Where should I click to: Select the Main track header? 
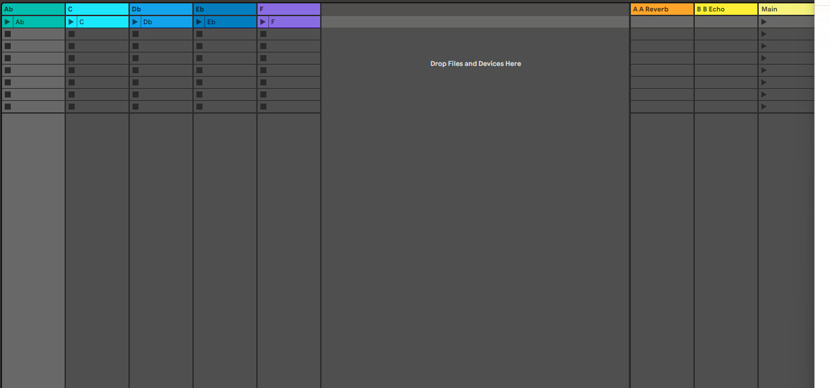click(786, 9)
